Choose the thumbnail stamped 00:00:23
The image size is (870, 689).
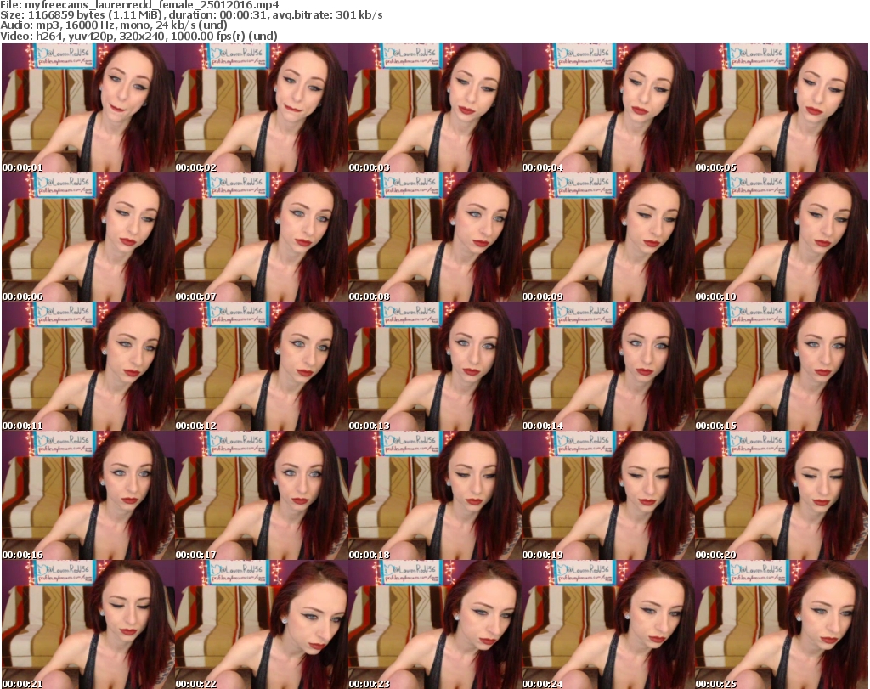434,624
